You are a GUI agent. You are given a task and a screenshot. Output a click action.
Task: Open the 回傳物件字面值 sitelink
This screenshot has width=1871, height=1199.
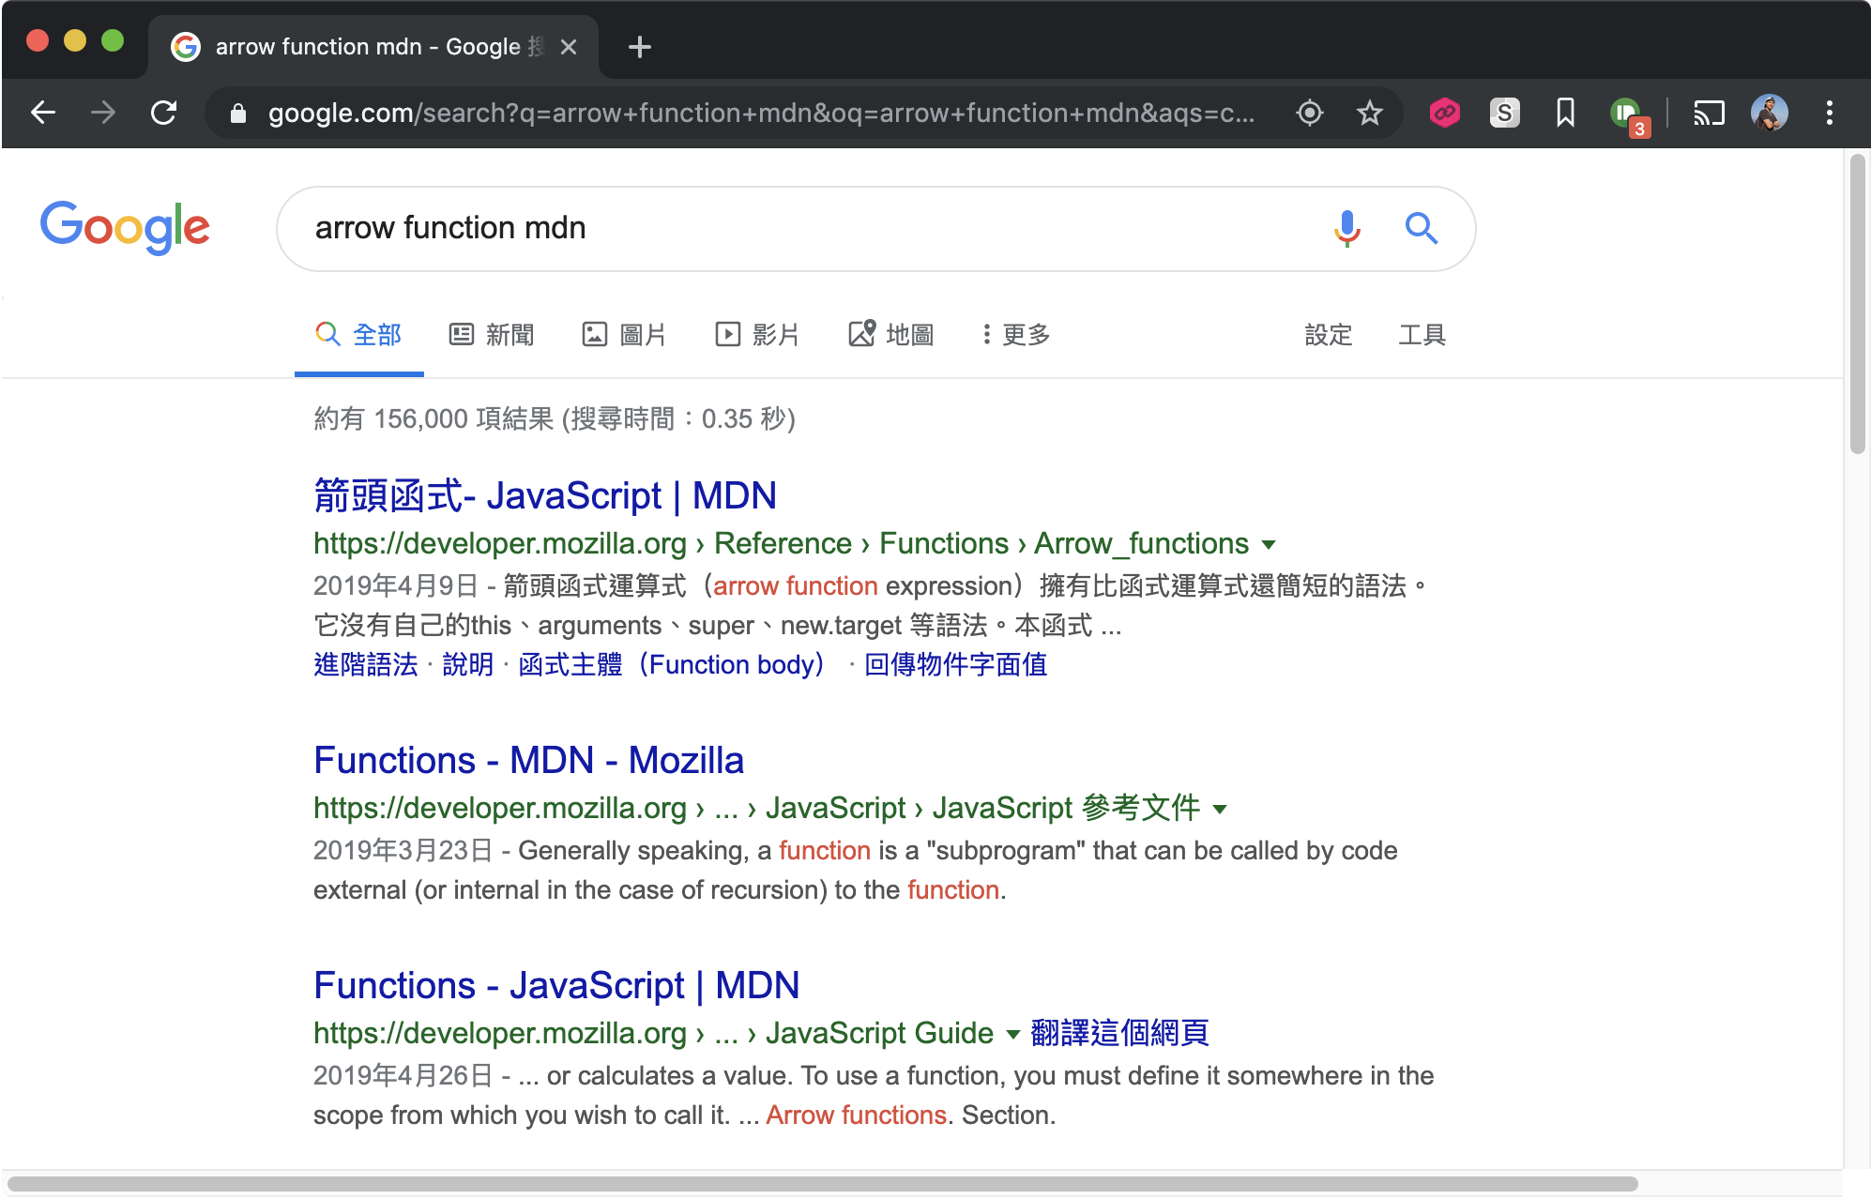[x=955, y=664]
